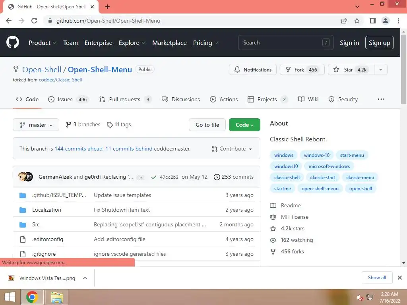The width and height of the screenshot is (407, 305).
Task: Click Chrome icon in taskbar
Action: [32, 297]
